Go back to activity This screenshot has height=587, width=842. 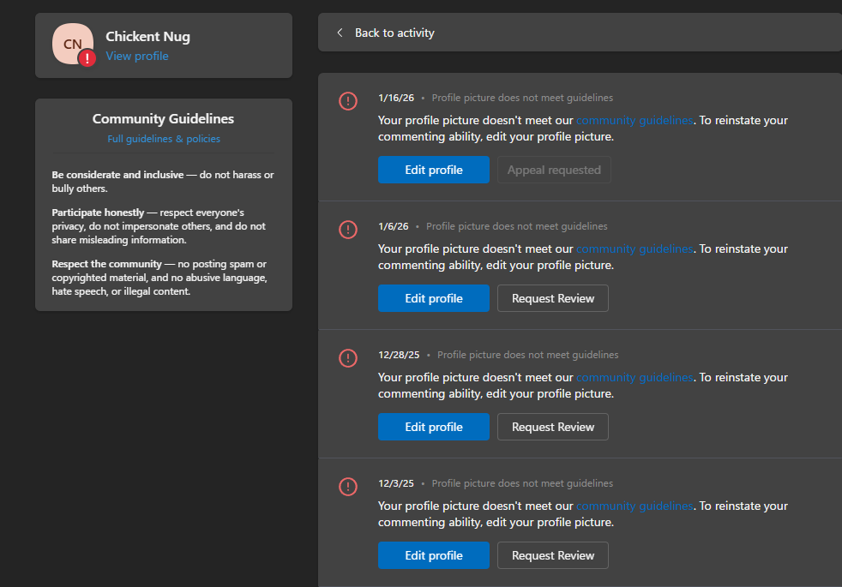pyautogui.click(x=394, y=33)
